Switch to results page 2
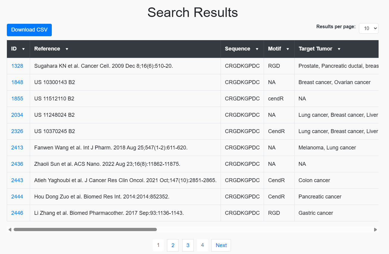The width and height of the screenshot is (389, 254). click(173, 245)
